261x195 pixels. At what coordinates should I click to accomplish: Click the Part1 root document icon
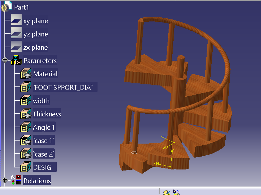click(7, 6)
